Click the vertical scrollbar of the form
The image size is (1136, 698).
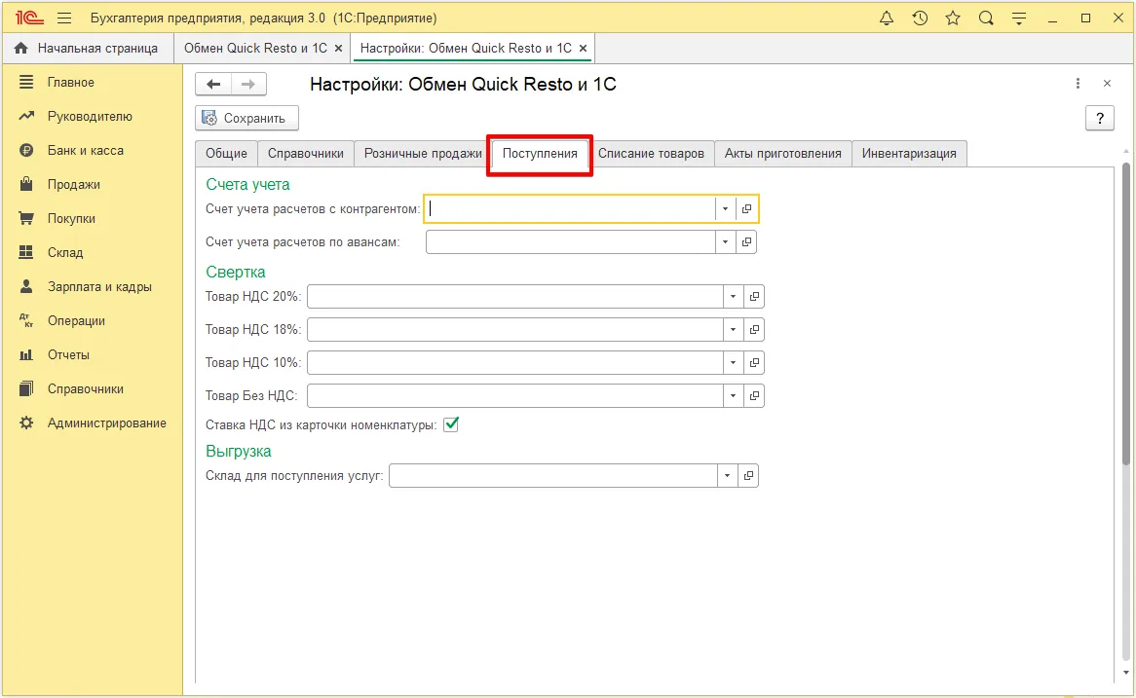(1126, 312)
